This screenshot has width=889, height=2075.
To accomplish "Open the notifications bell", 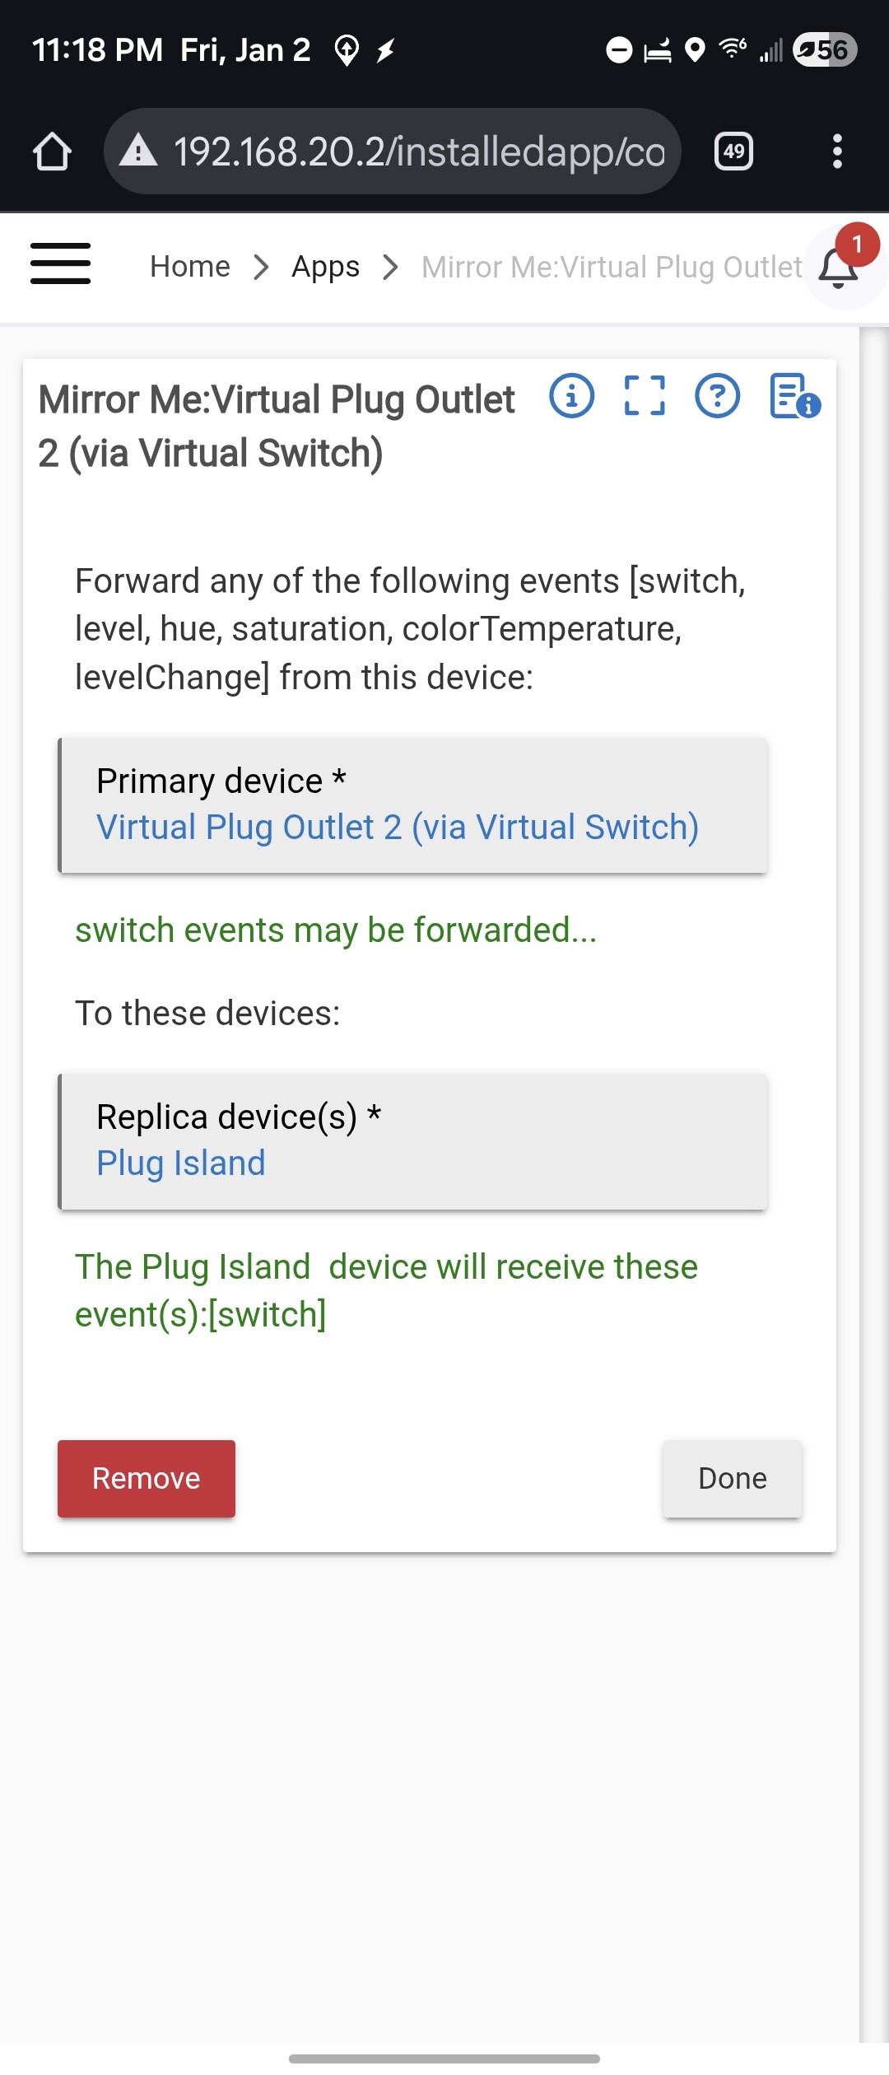I will pyautogui.click(x=839, y=268).
